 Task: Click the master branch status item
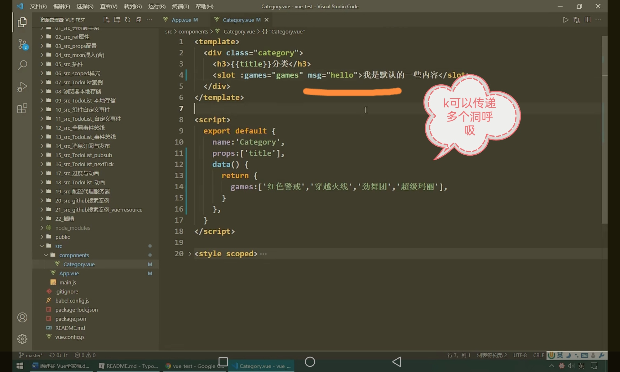pos(31,355)
